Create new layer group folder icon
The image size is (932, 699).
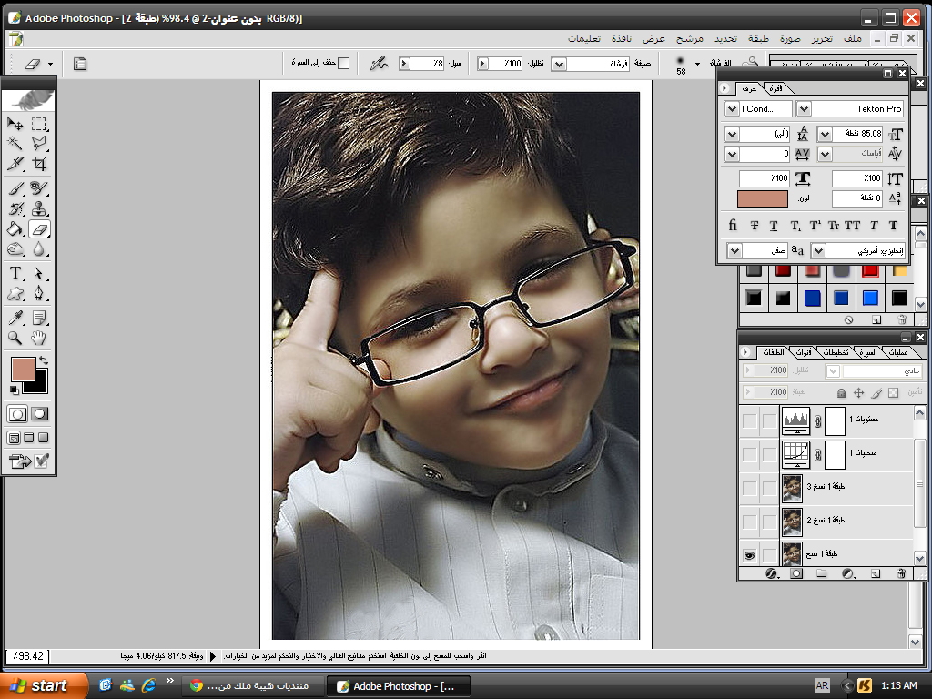(822, 573)
